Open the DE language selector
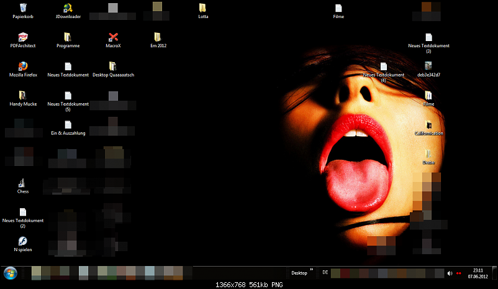The height and width of the screenshot is (289, 498). pos(325,273)
